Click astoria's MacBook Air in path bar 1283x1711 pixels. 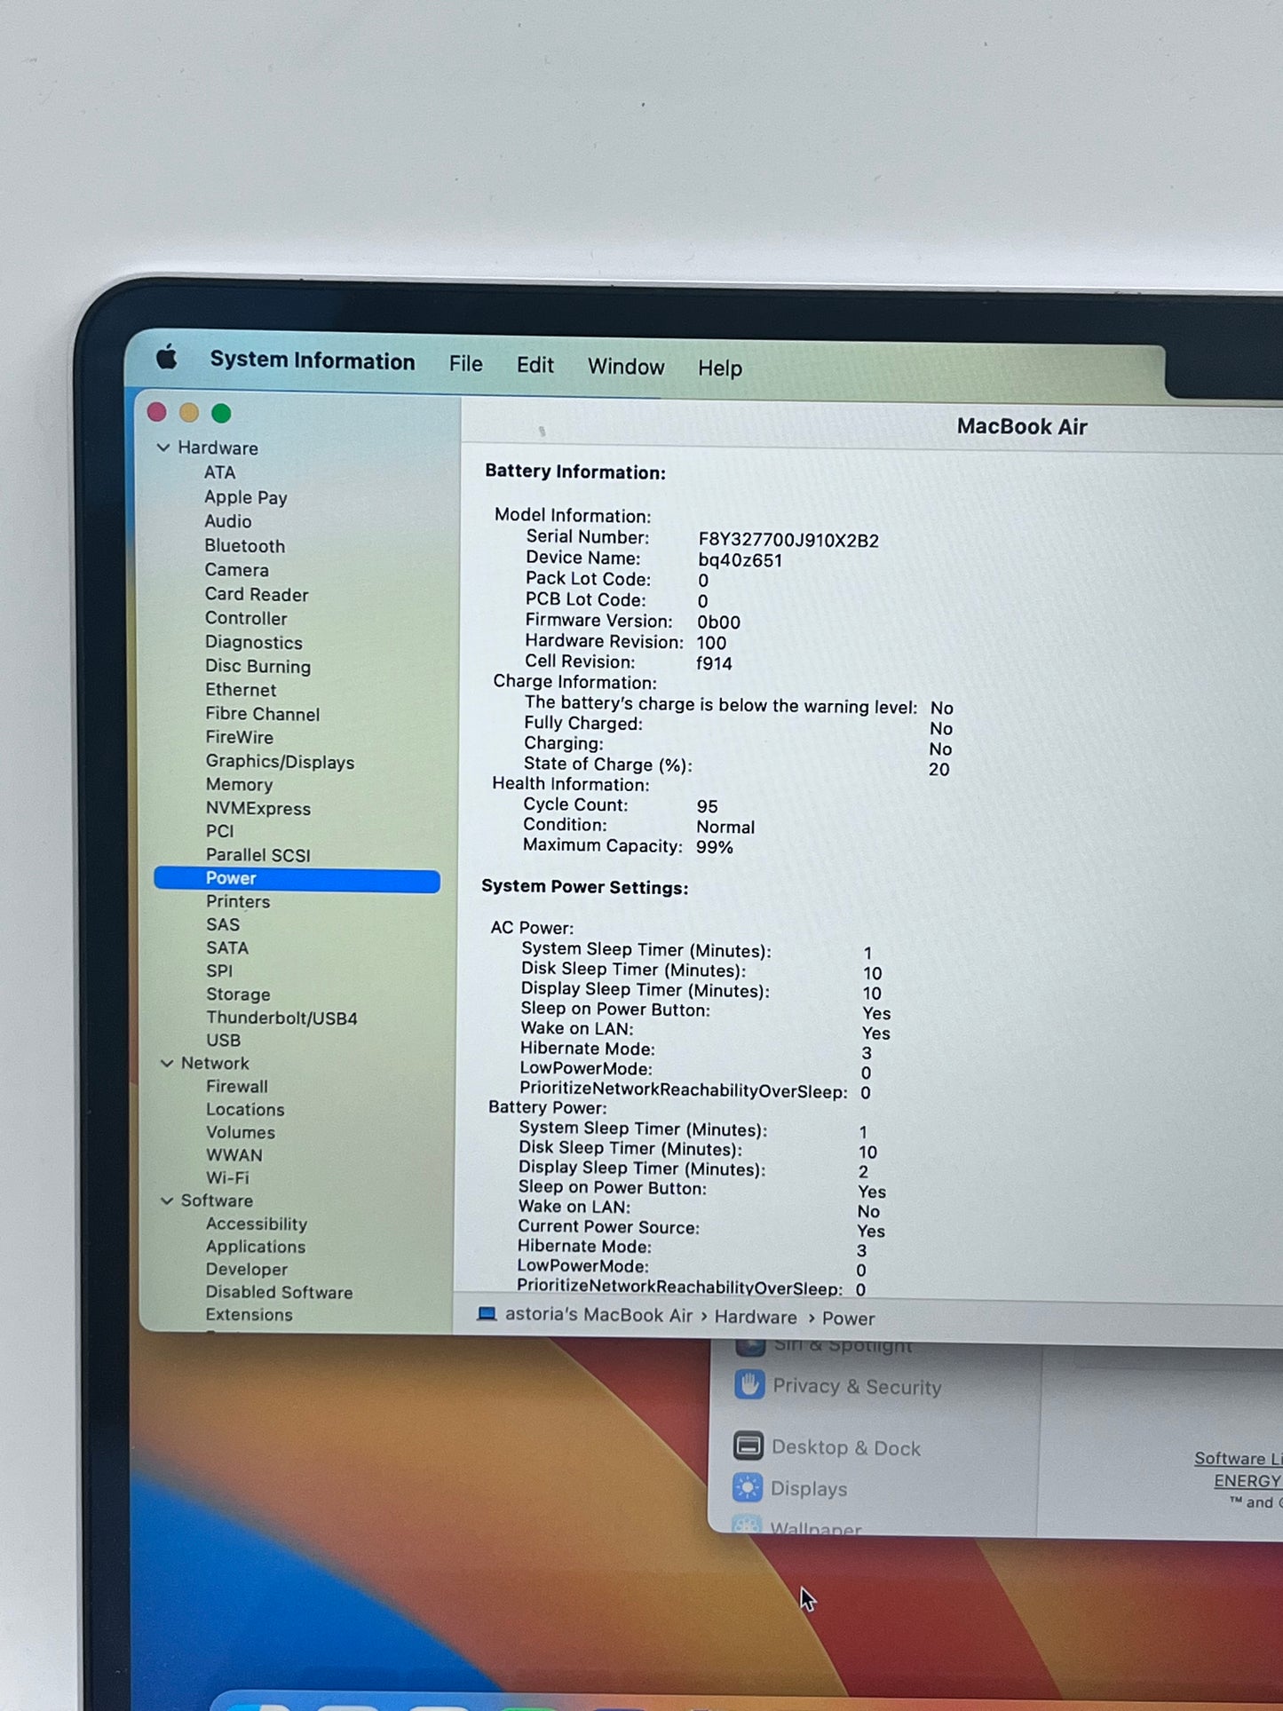[x=598, y=1315]
